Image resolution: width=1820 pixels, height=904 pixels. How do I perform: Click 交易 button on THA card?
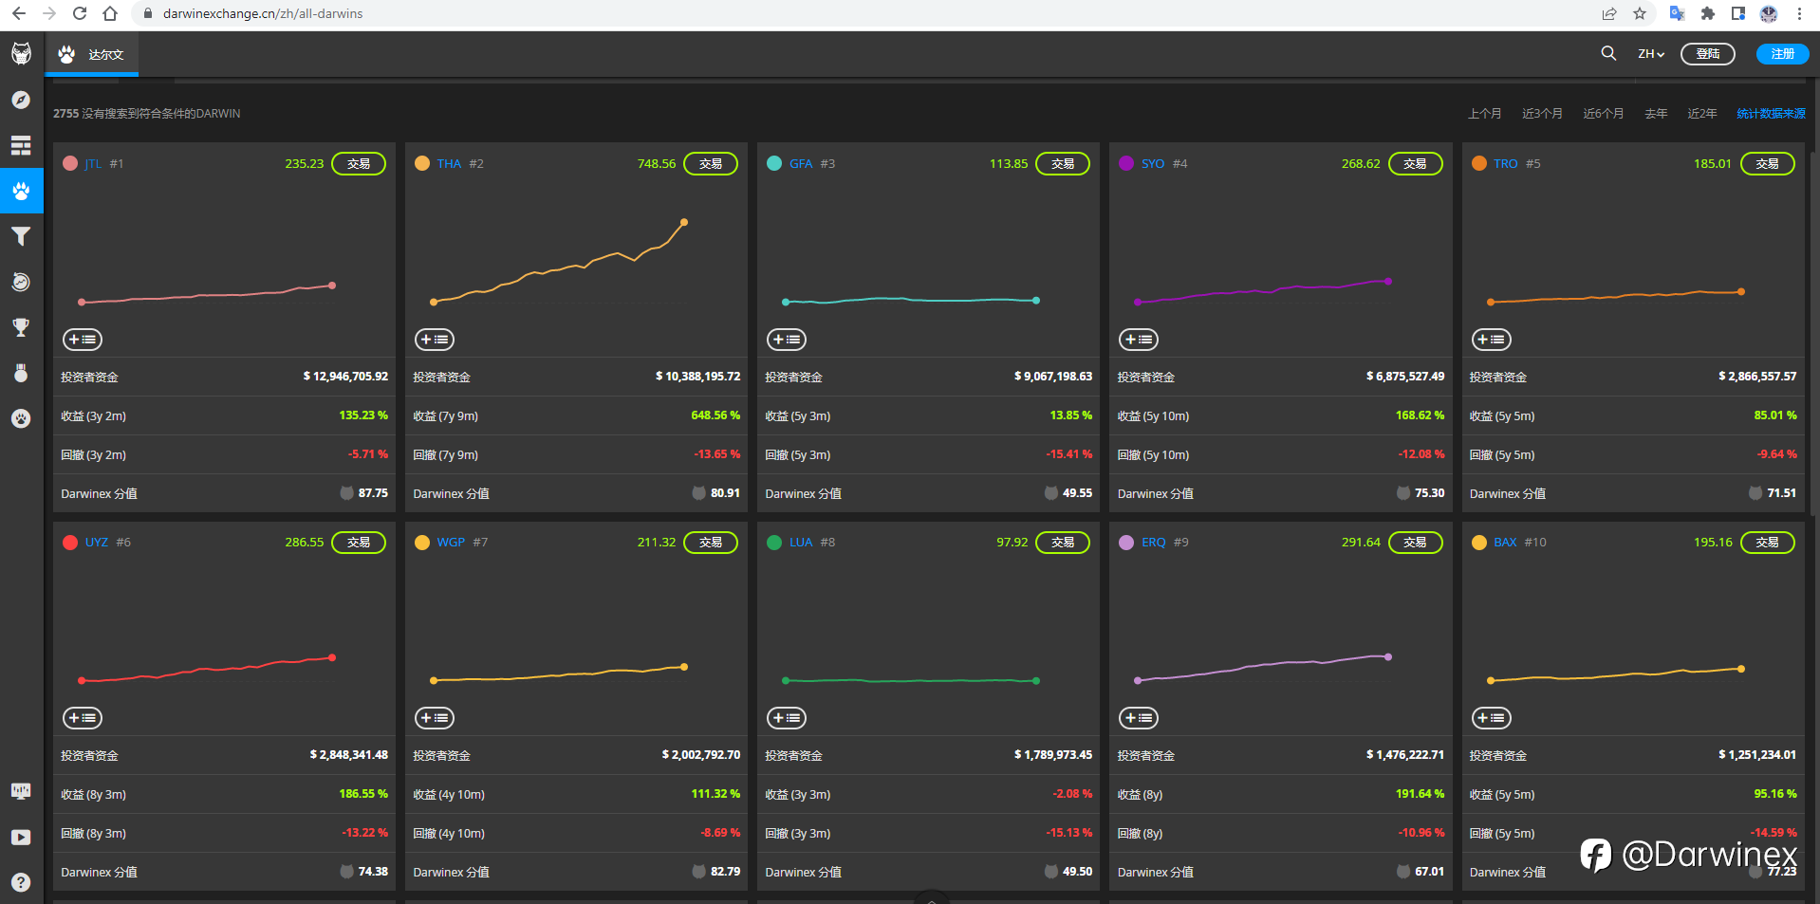tap(711, 164)
